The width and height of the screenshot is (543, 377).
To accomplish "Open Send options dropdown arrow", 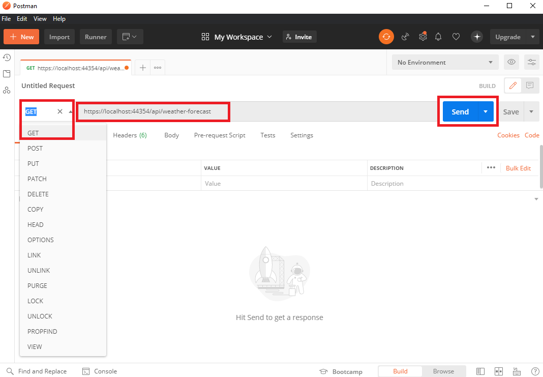I will pyautogui.click(x=486, y=111).
